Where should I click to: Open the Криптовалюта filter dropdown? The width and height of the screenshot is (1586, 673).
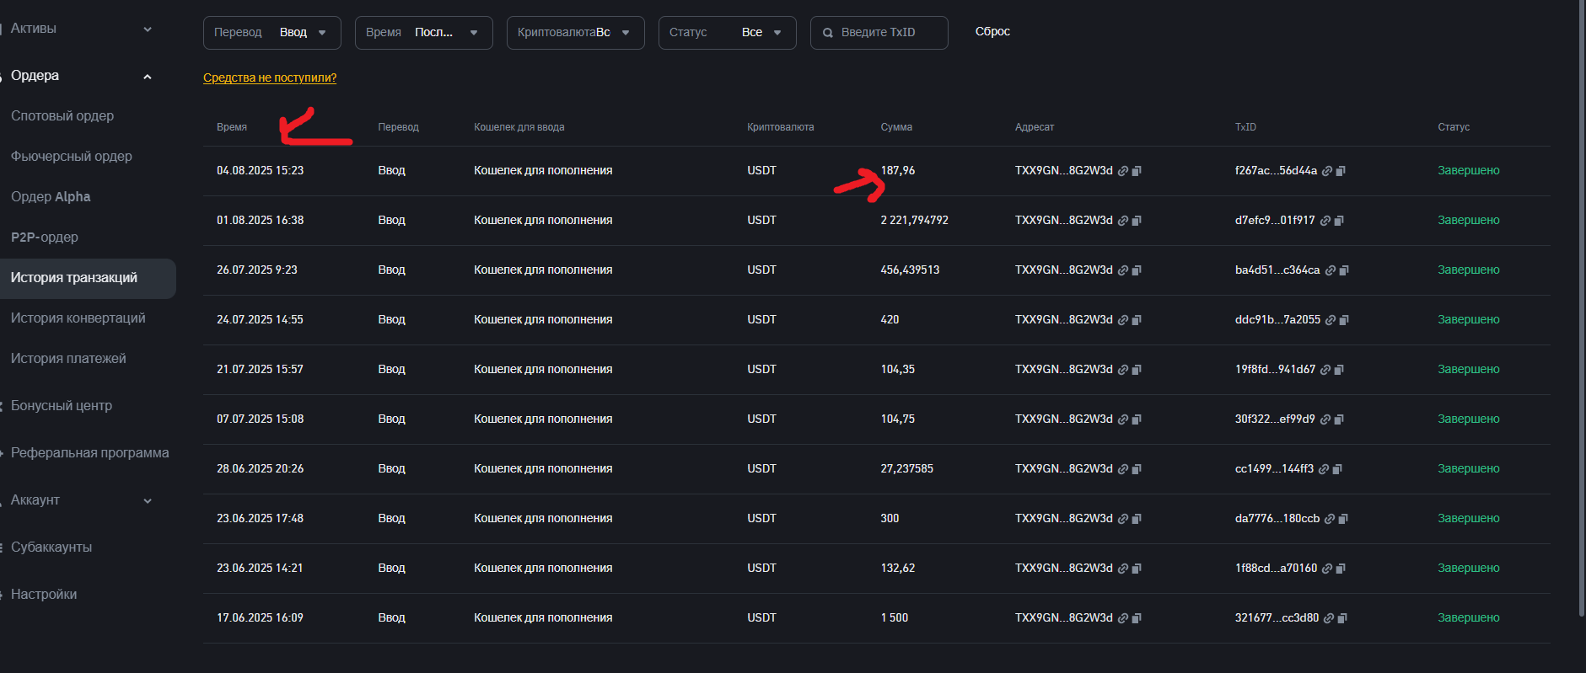575,33
